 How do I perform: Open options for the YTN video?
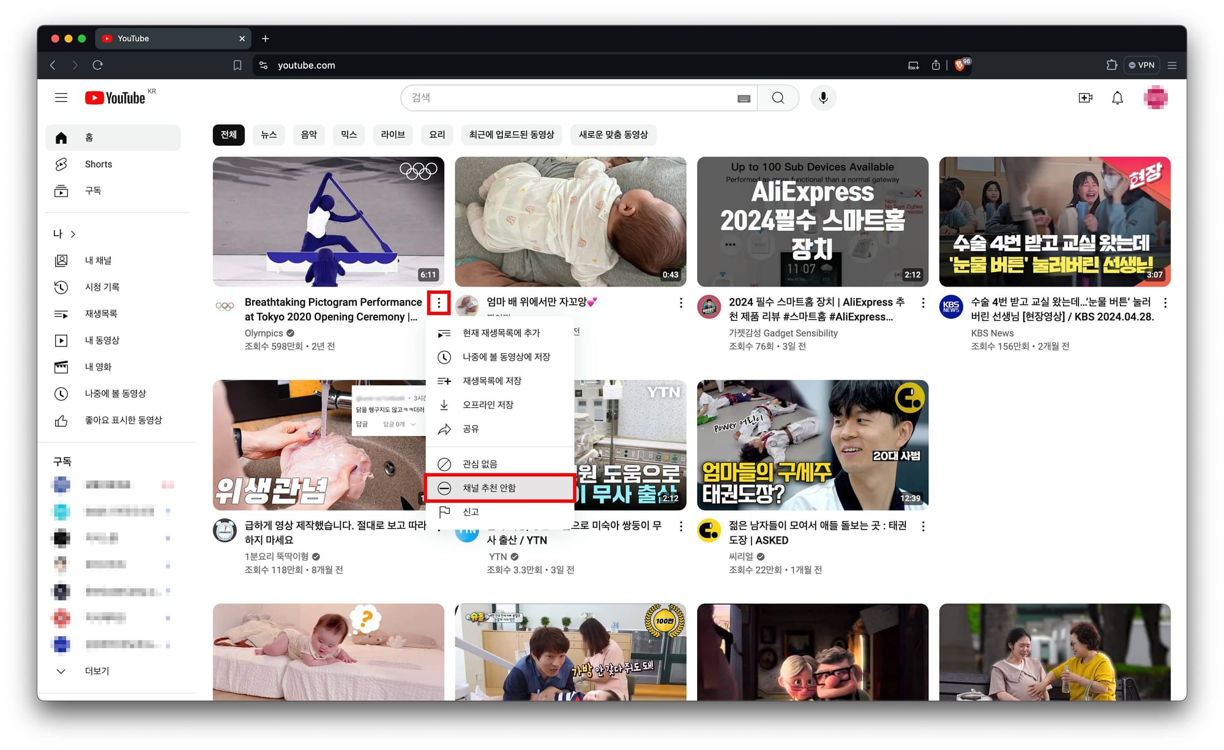point(681,526)
